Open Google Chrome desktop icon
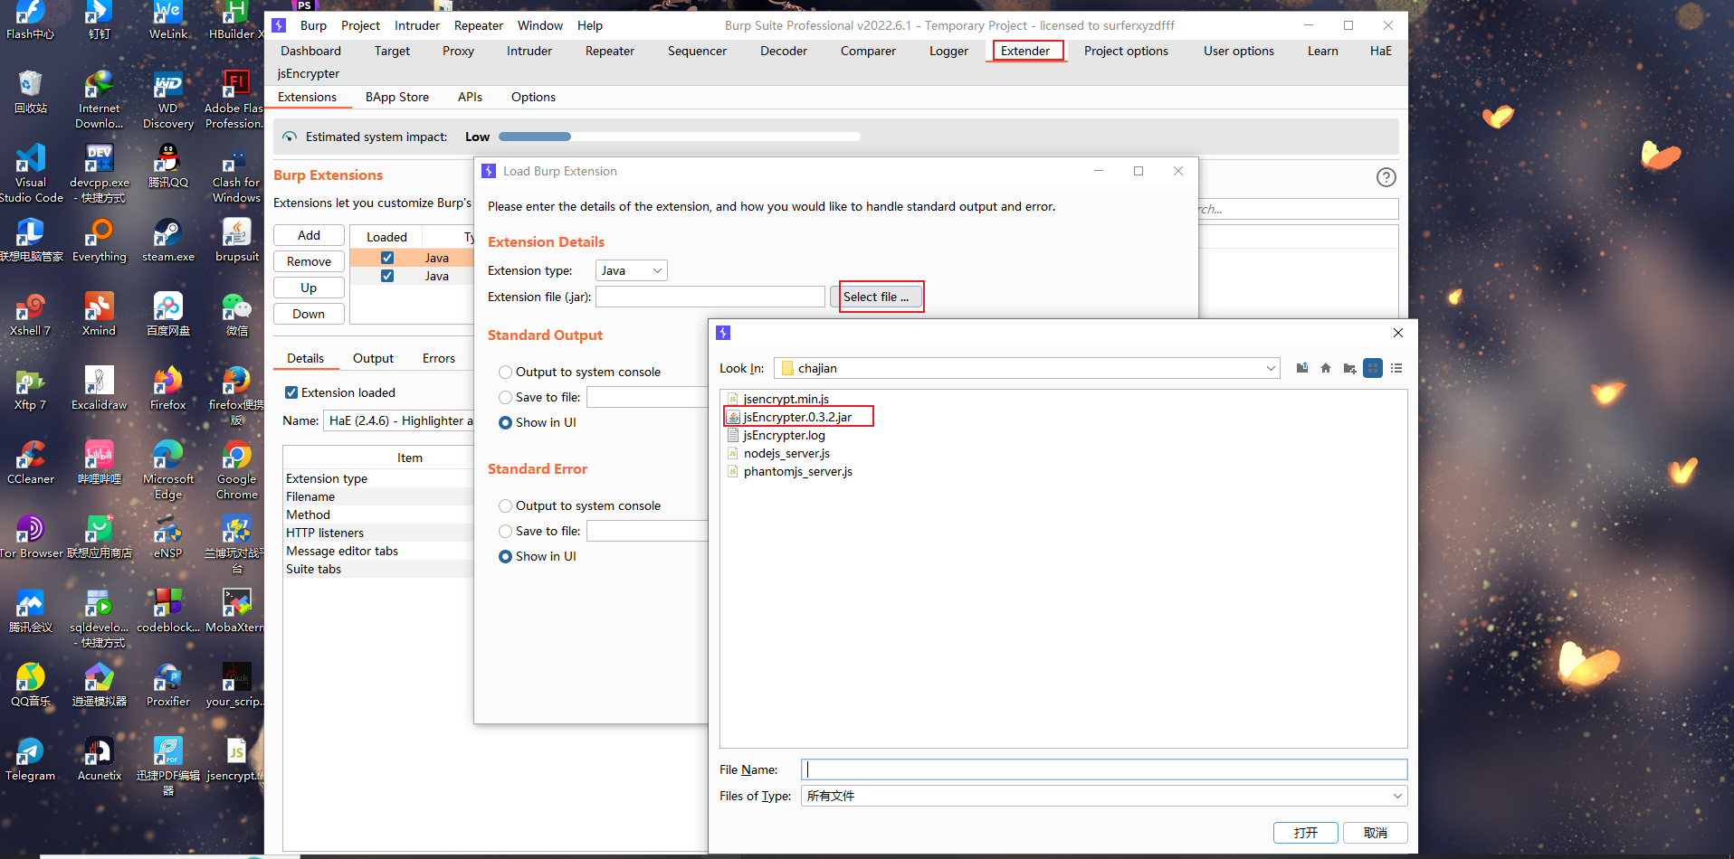The image size is (1734, 859). tap(237, 471)
